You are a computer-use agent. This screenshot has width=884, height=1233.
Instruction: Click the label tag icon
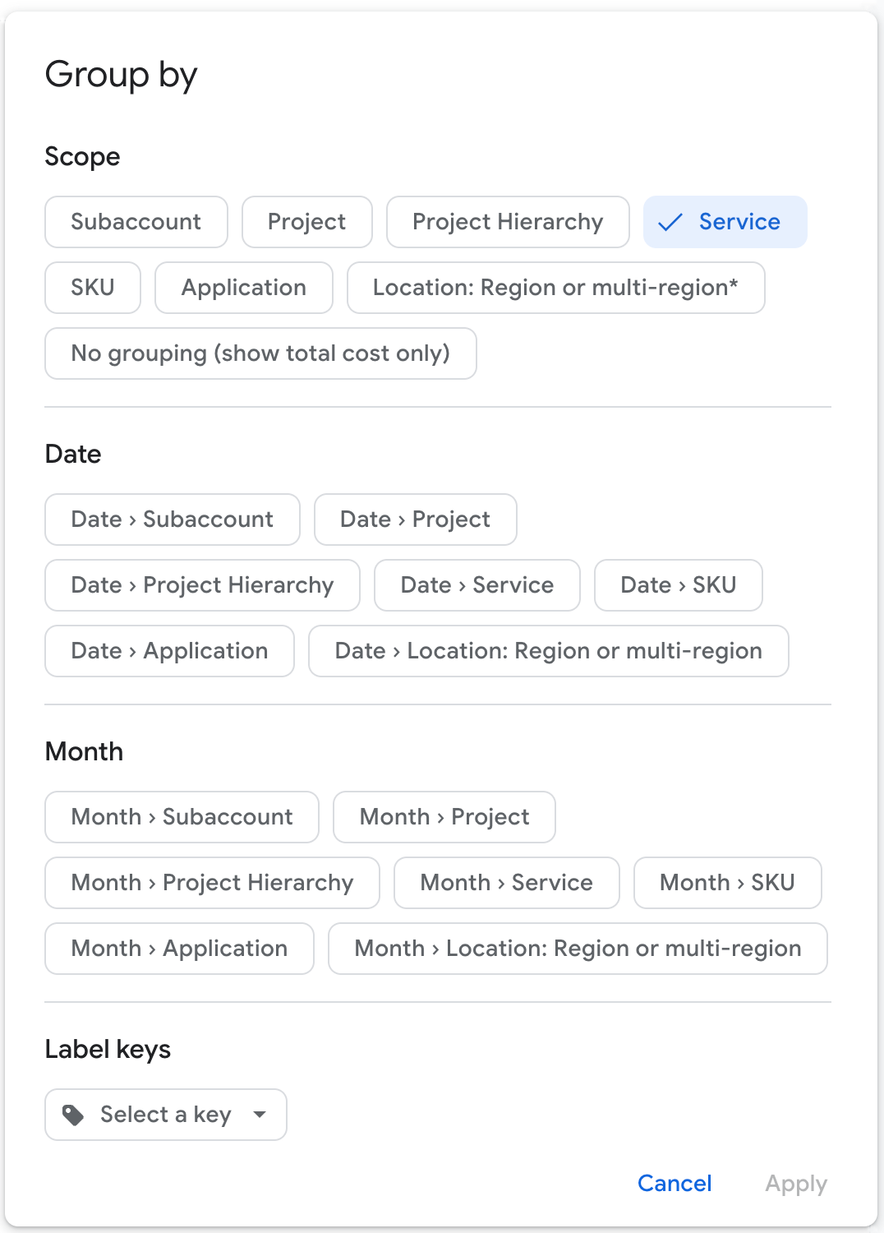coord(73,1115)
